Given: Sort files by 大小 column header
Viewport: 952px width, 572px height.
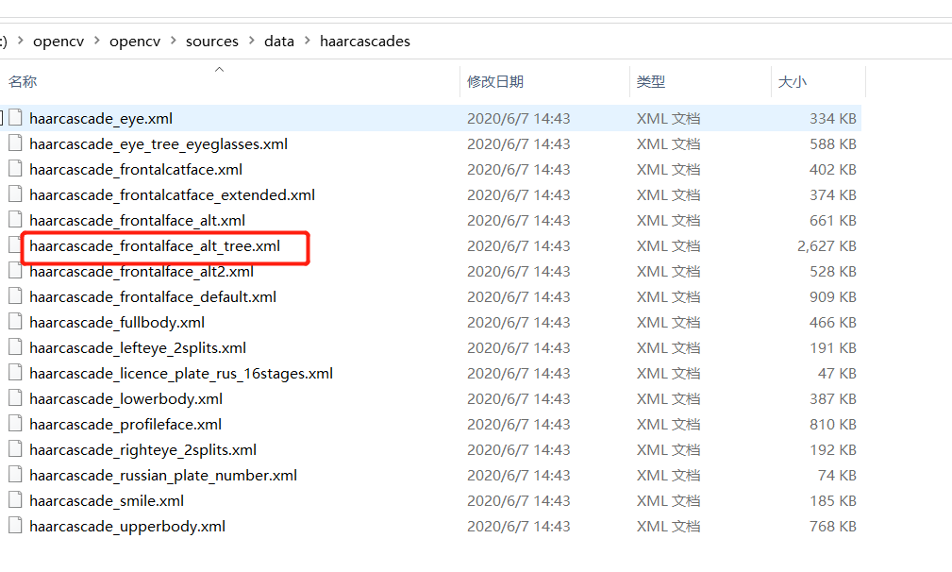Looking at the screenshot, I should coord(793,81).
